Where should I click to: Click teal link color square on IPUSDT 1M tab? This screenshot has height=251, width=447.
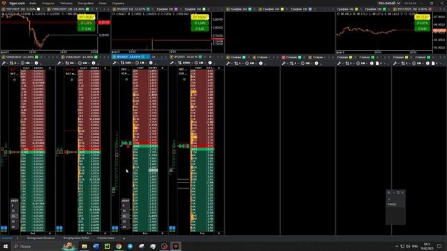[148, 9]
